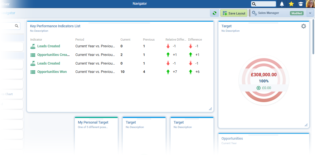Click the £0.00 target radio indicator
This screenshot has height=155, width=315.
point(259,88)
